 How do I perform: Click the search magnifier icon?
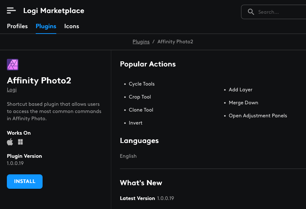tap(251, 12)
